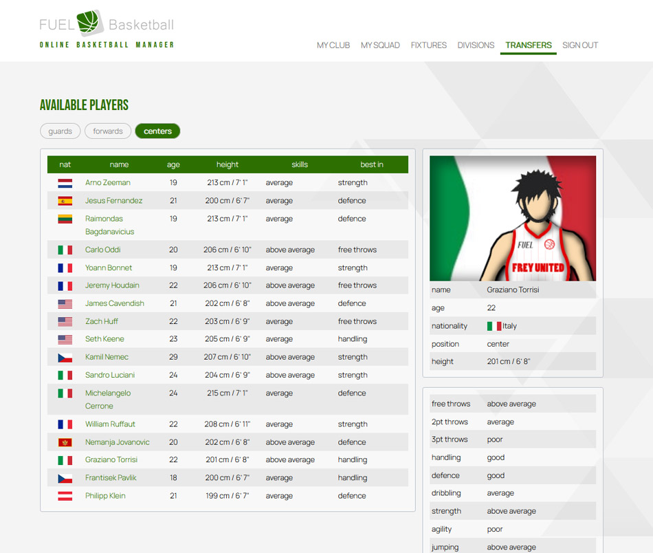The width and height of the screenshot is (653, 553).
Task: Click the player portrait in the profile card
Action: pos(512,217)
